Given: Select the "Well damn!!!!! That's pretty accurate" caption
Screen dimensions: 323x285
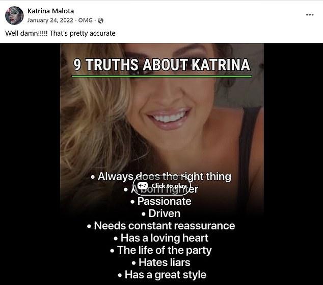Looking at the screenshot, I should (60, 33).
